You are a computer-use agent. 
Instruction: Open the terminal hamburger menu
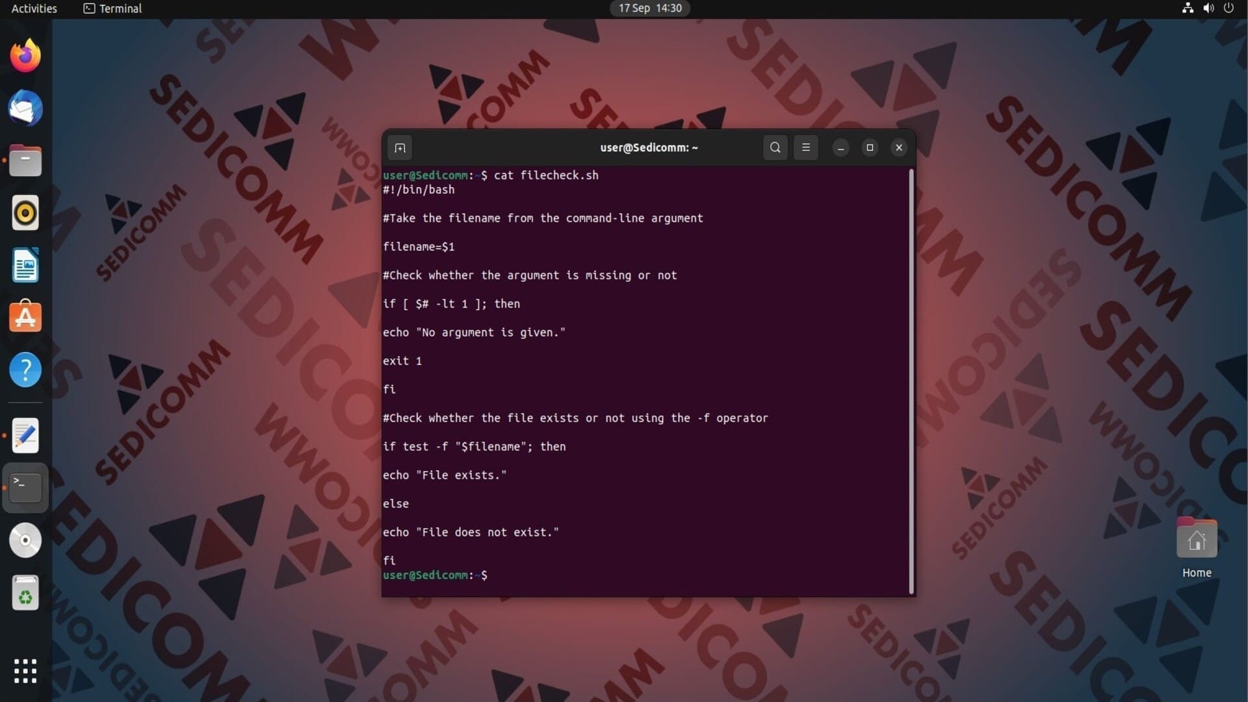pyautogui.click(x=805, y=148)
